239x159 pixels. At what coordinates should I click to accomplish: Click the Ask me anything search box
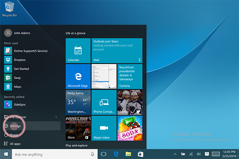(x=55, y=154)
